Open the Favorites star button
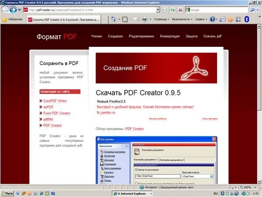The height and width of the screenshot is (197, 262). pos(12,19)
